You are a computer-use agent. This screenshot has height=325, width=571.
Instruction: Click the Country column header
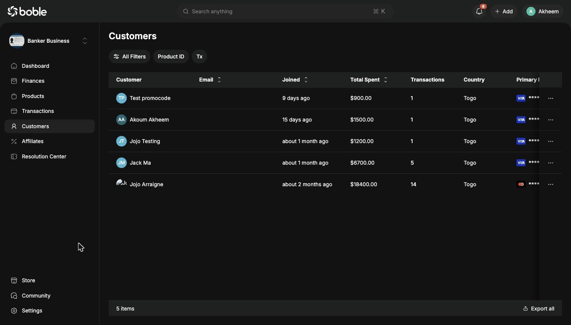click(474, 80)
